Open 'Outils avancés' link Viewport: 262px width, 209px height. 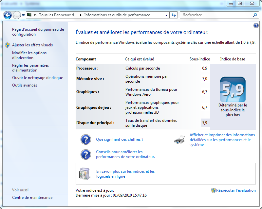pos(25,85)
